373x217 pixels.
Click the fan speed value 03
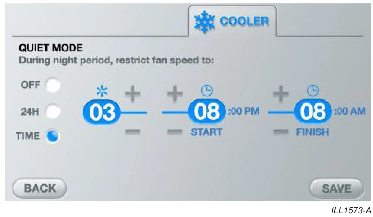[102, 112]
